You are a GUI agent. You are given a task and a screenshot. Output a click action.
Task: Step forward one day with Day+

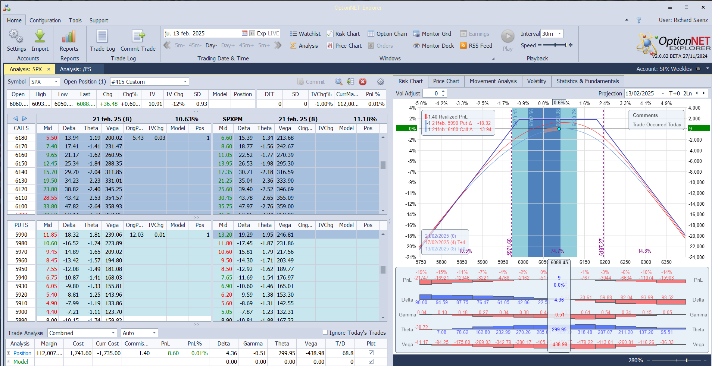pos(228,45)
